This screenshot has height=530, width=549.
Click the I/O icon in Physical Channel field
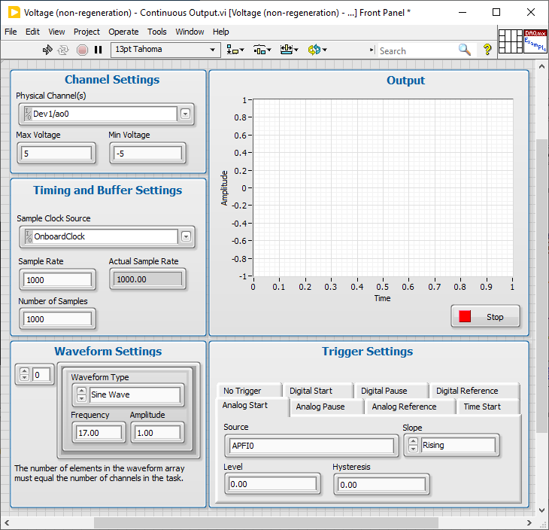coord(28,114)
